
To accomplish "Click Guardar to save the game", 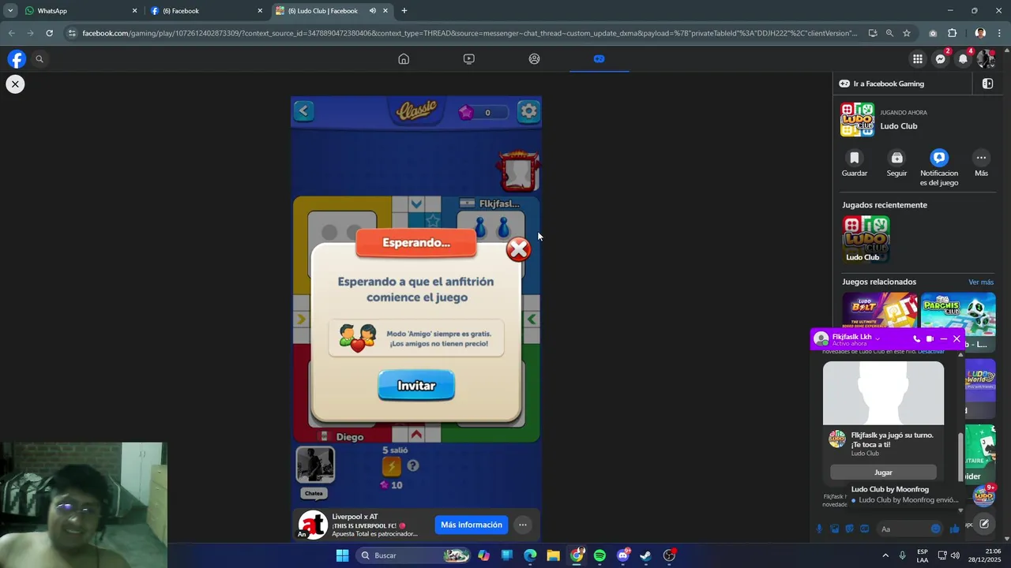I will coord(854,163).
